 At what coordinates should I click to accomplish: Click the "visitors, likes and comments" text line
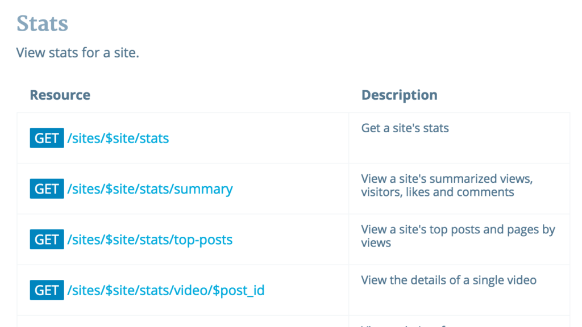click(437, 192)
